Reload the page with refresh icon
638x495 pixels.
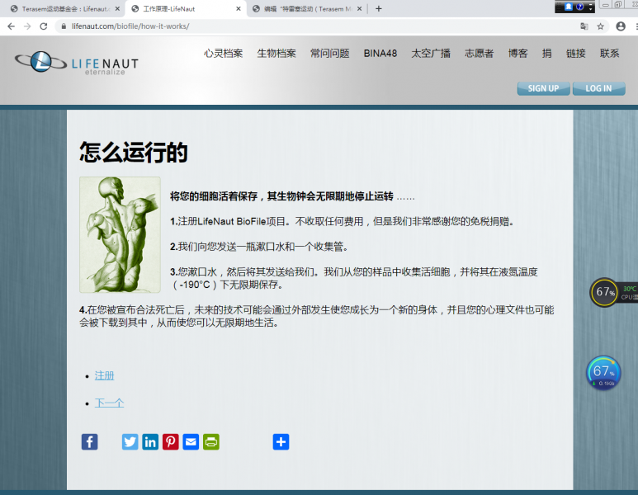pos(44,26)
